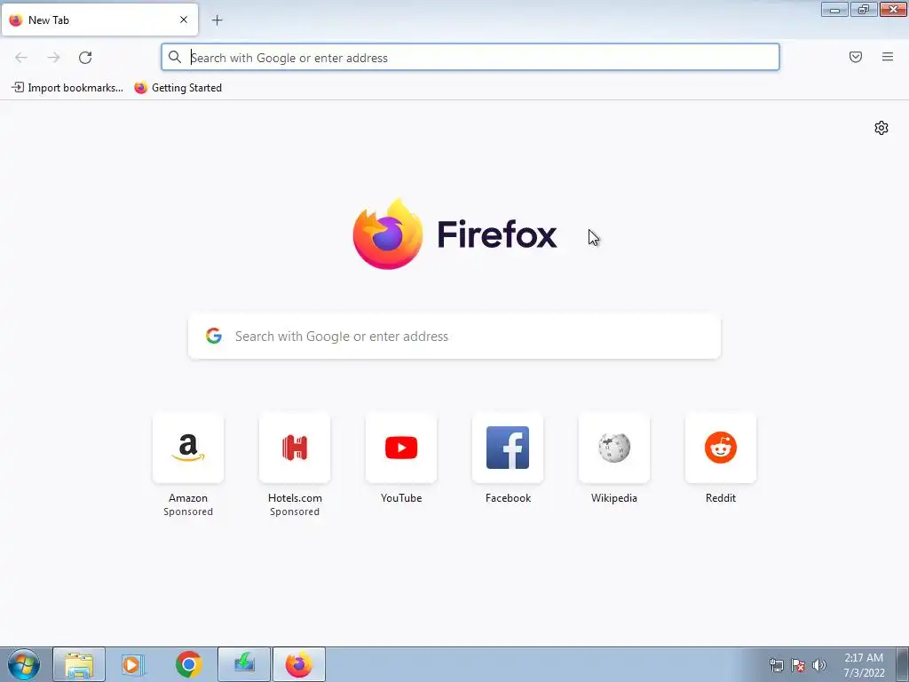Click the center Google search box
Viewport: 909px width, 682px height.
(454, 337)
